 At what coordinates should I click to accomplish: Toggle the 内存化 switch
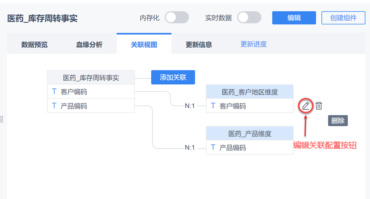(x=177, y=18)
